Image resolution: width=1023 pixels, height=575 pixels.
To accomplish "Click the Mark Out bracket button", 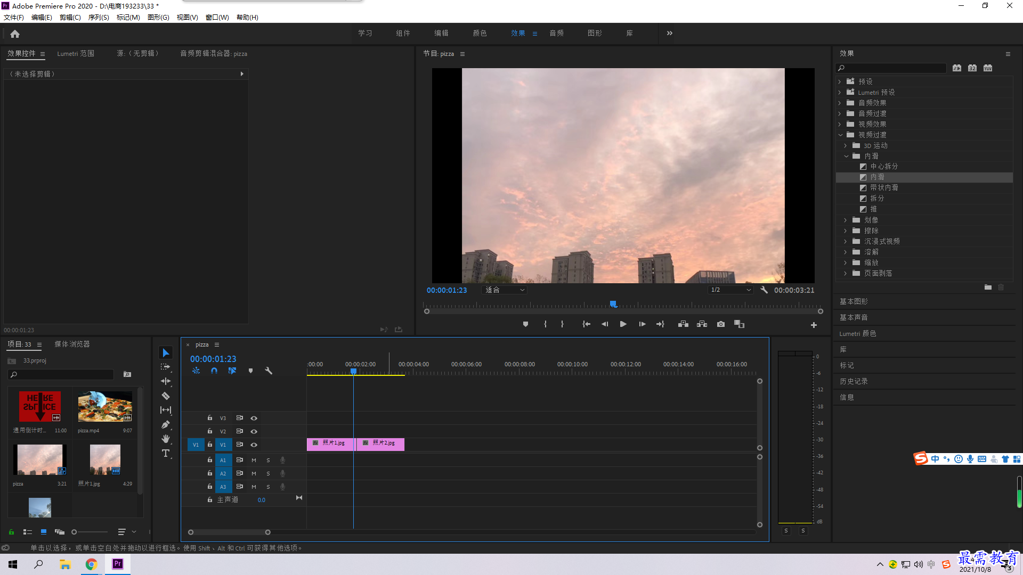I will (562, 324).
